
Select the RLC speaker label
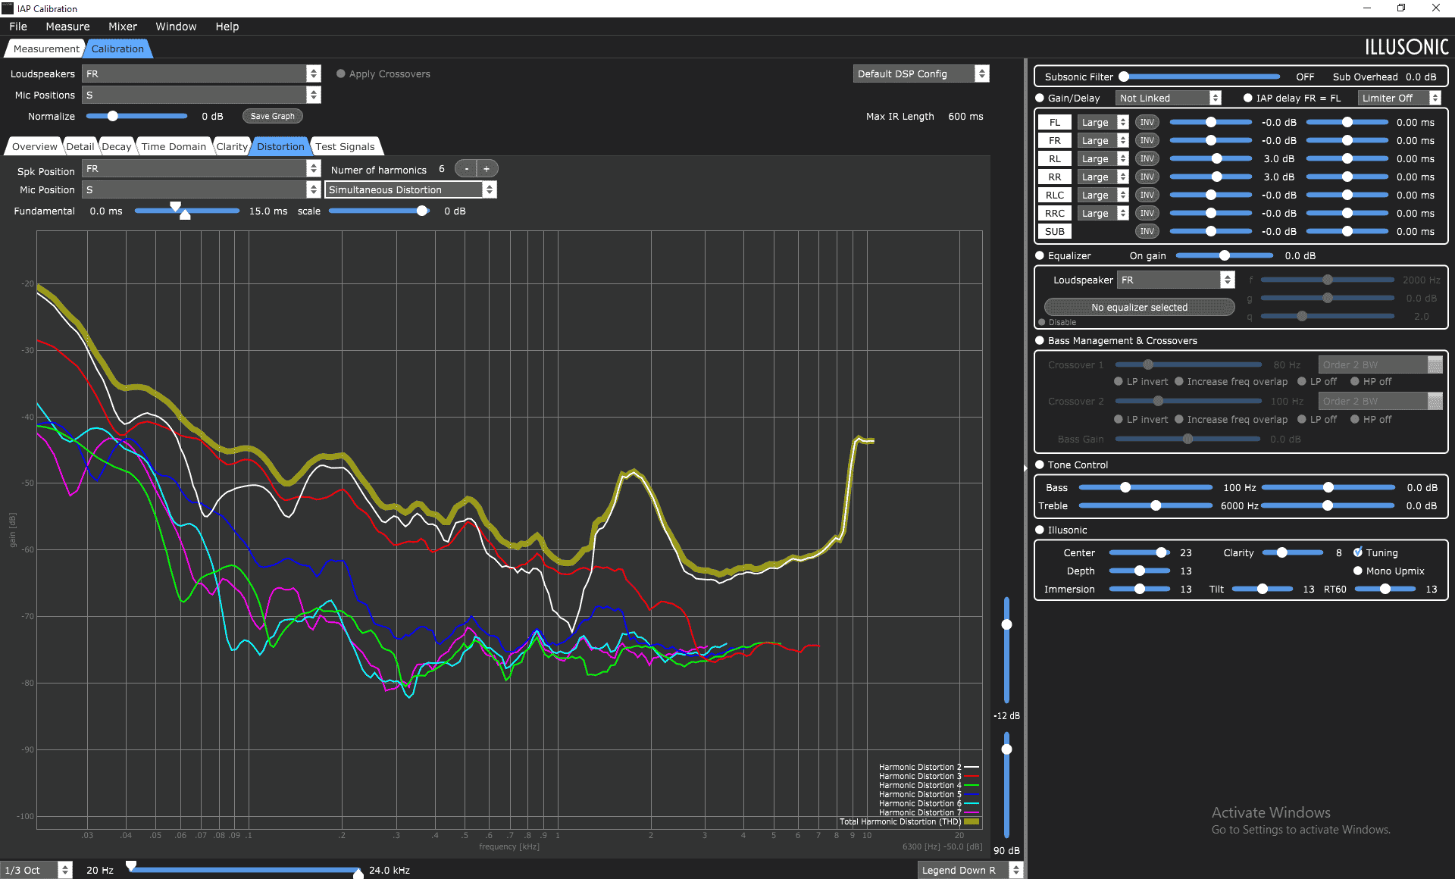(x=1055, y=195)
